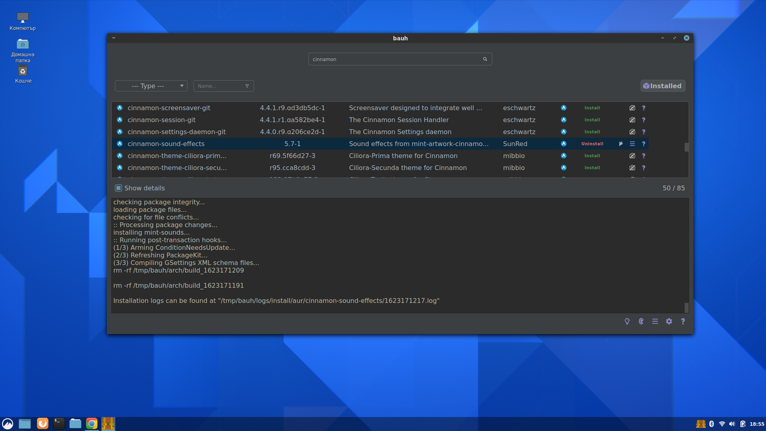The height and width of the screenshot is (431, 766).
Task: Open screenshots icon for cinnamon-session-git
Action: tap(632, 120)
